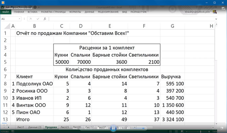Select the Продажи sheet tab

point(51,127)
